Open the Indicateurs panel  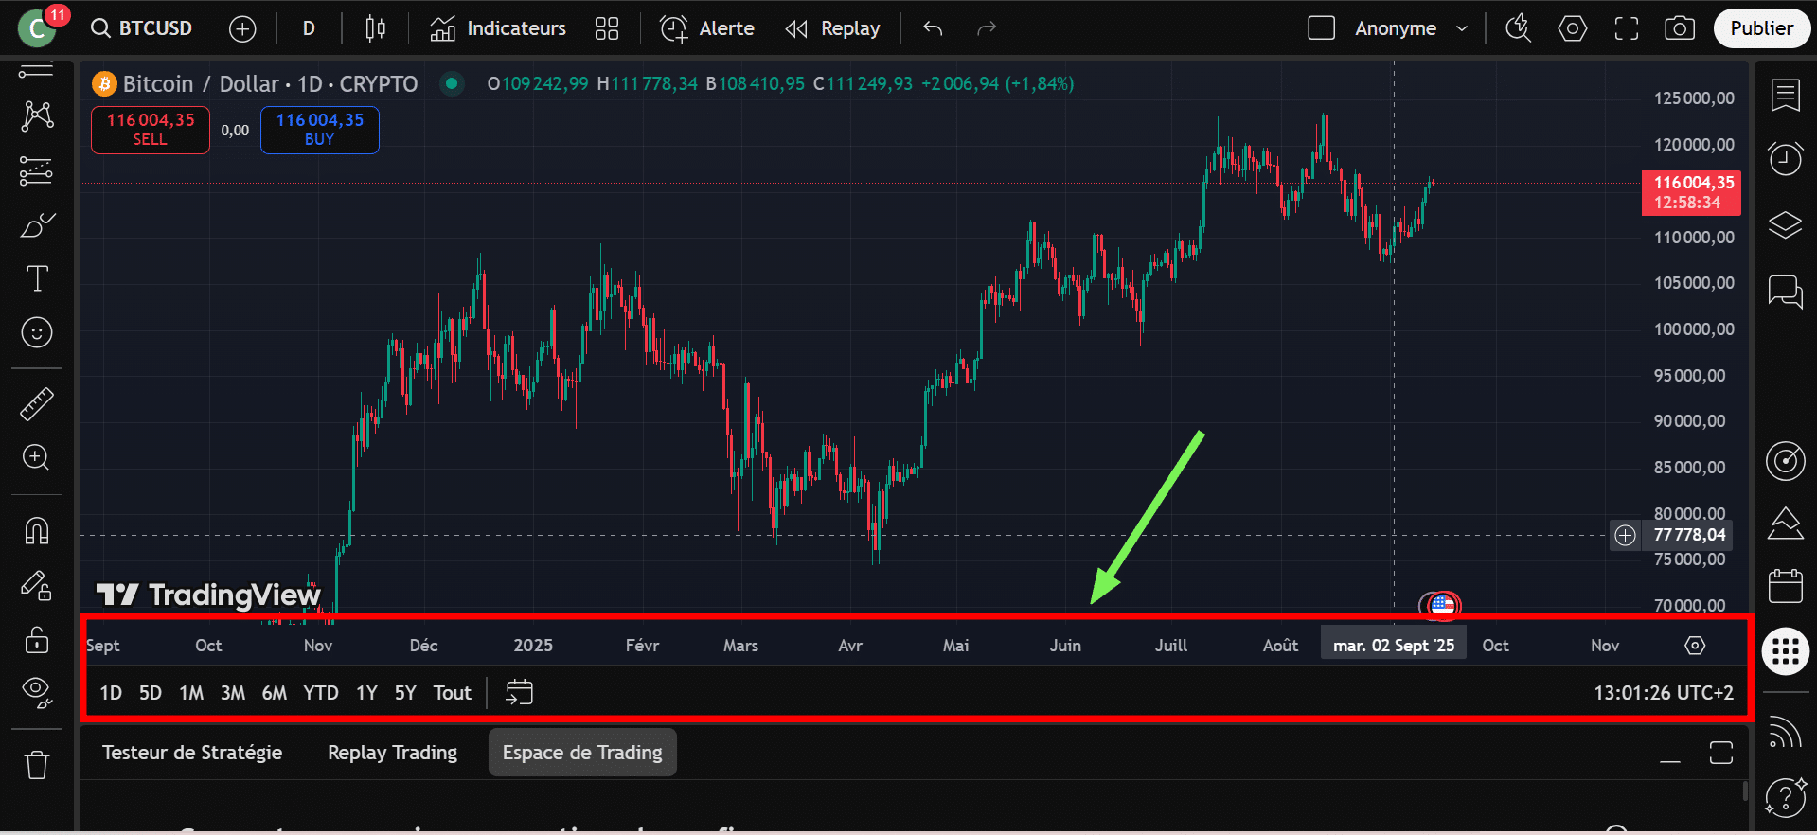(498, 28)
